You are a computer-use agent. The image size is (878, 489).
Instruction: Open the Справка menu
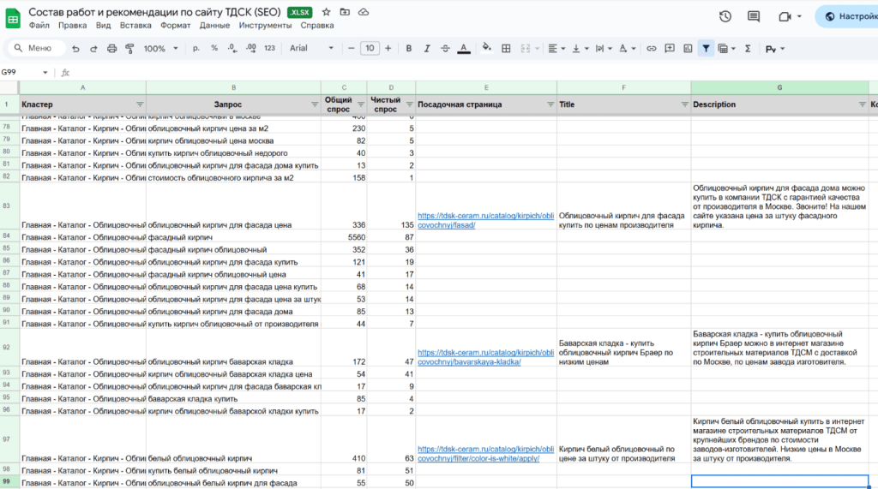tap(317, 26)
